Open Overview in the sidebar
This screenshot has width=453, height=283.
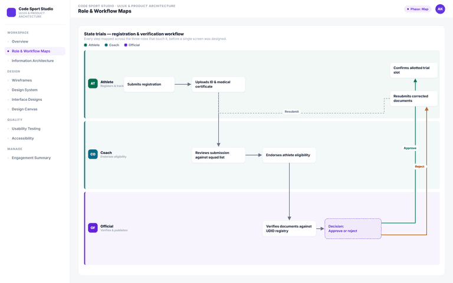coord(35,42)
